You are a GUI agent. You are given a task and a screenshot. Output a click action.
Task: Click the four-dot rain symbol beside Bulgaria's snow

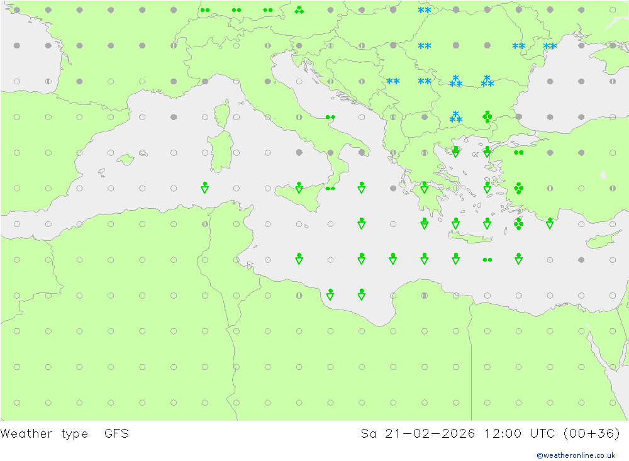487,117
